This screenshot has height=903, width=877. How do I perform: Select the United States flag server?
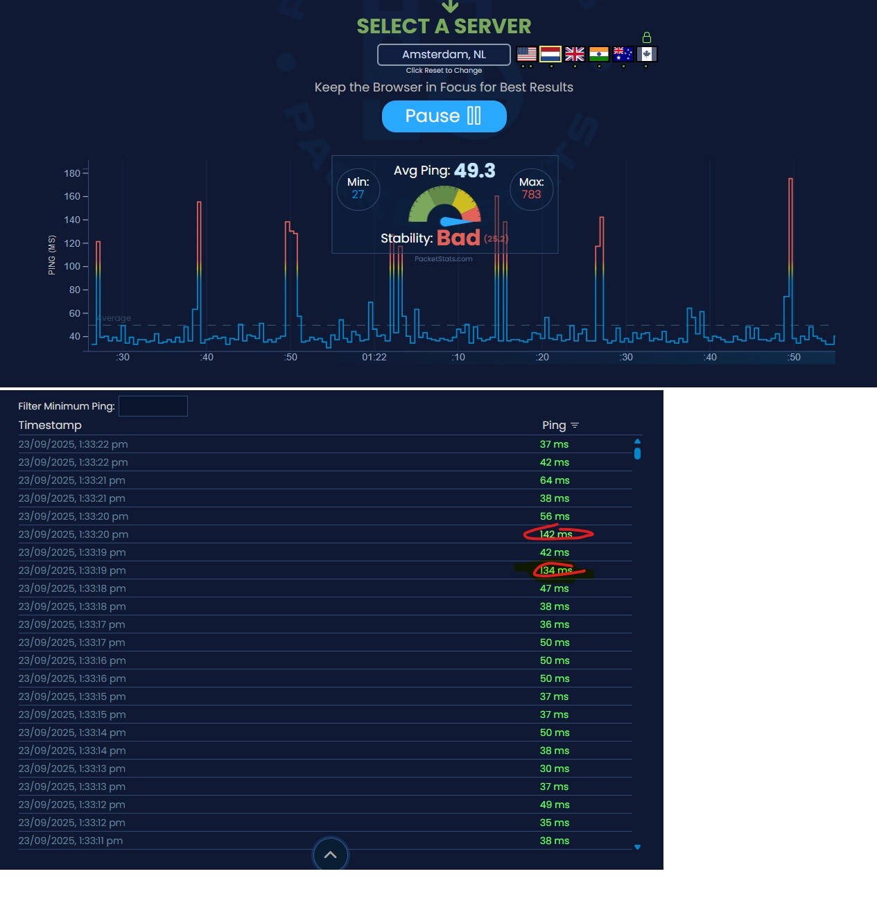pos(526,54)
